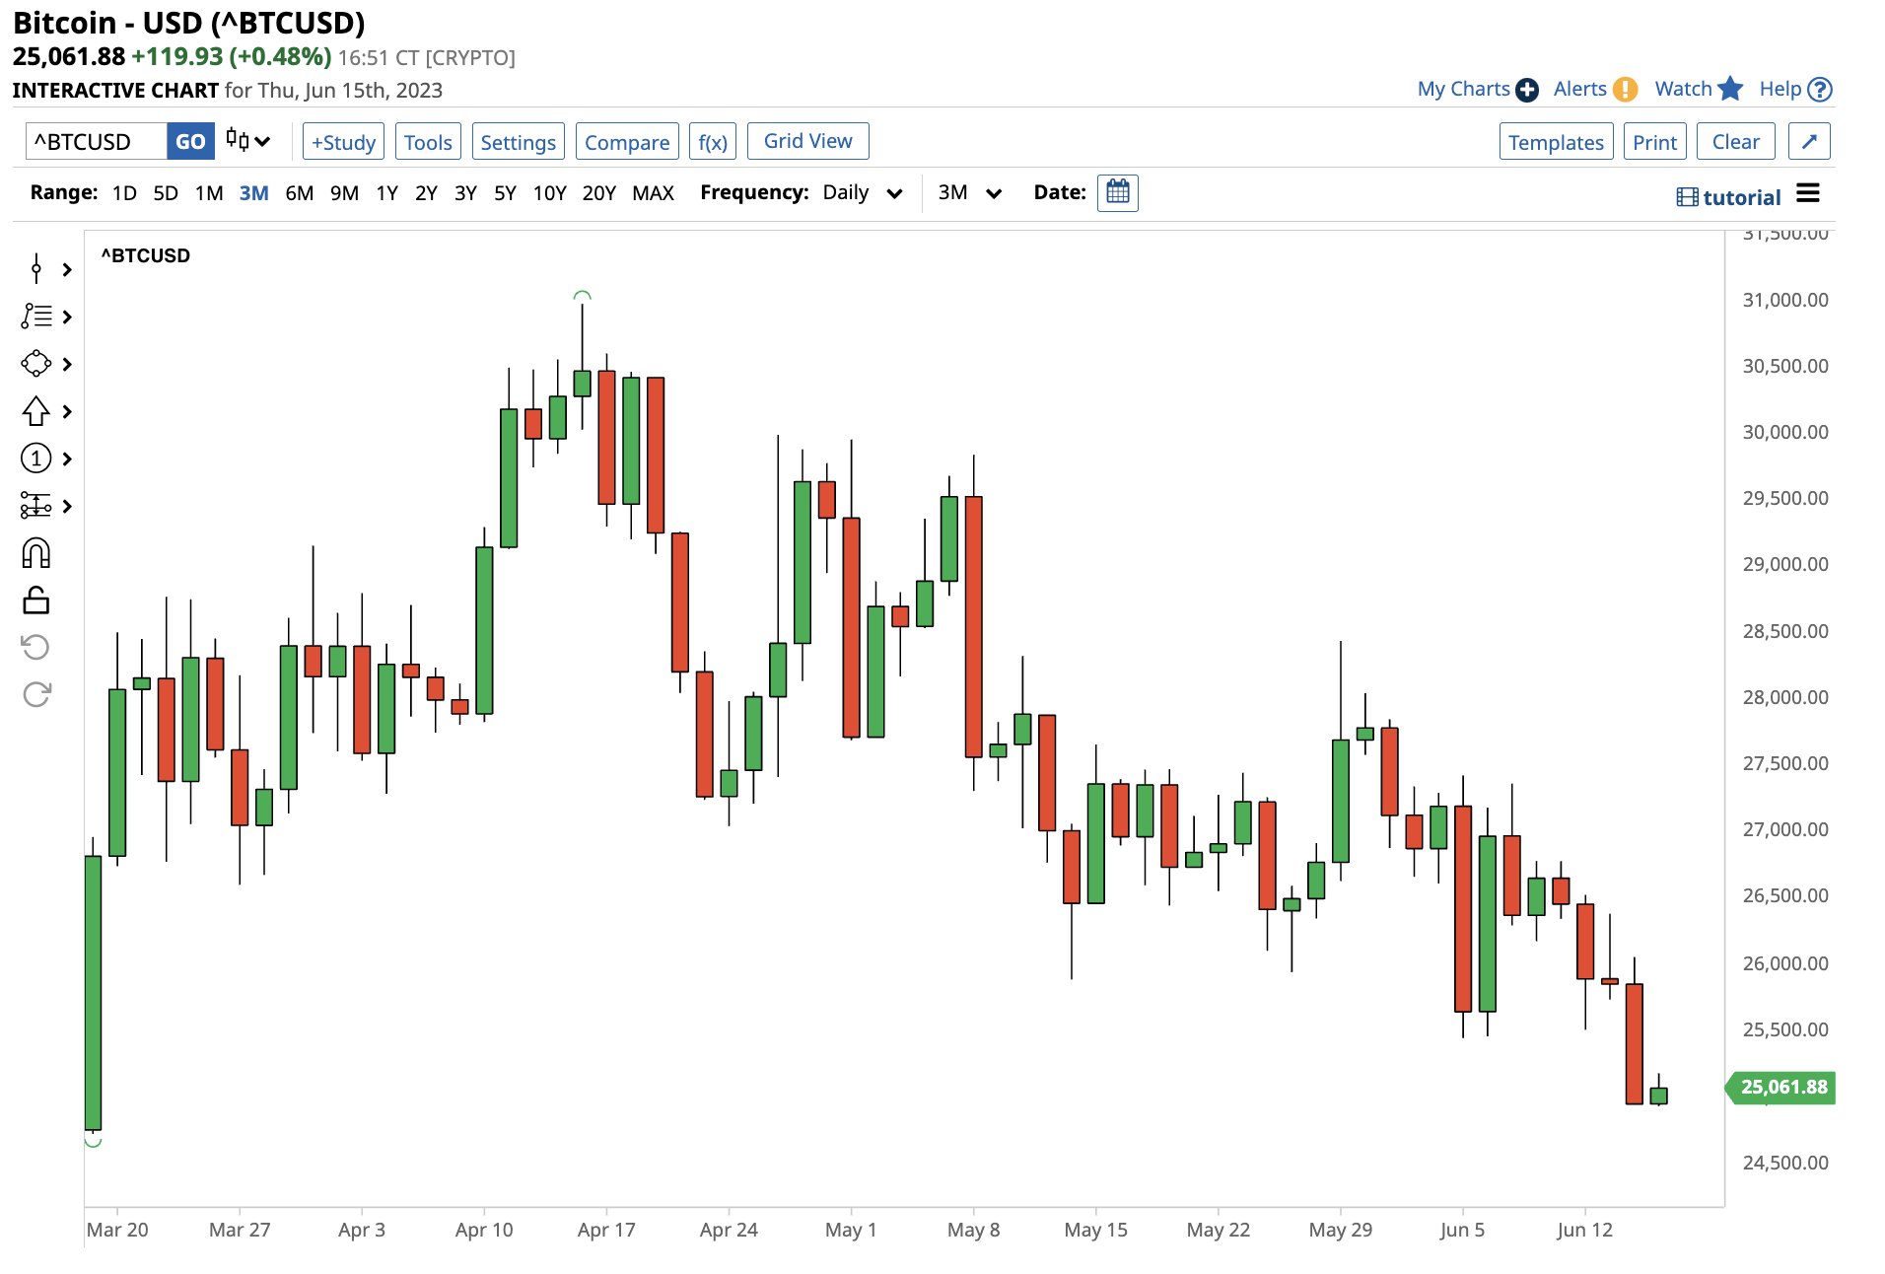Expand the 3M period dropdown
Viewport: 1885px width, 1274px height.
(x=969, y=192)
